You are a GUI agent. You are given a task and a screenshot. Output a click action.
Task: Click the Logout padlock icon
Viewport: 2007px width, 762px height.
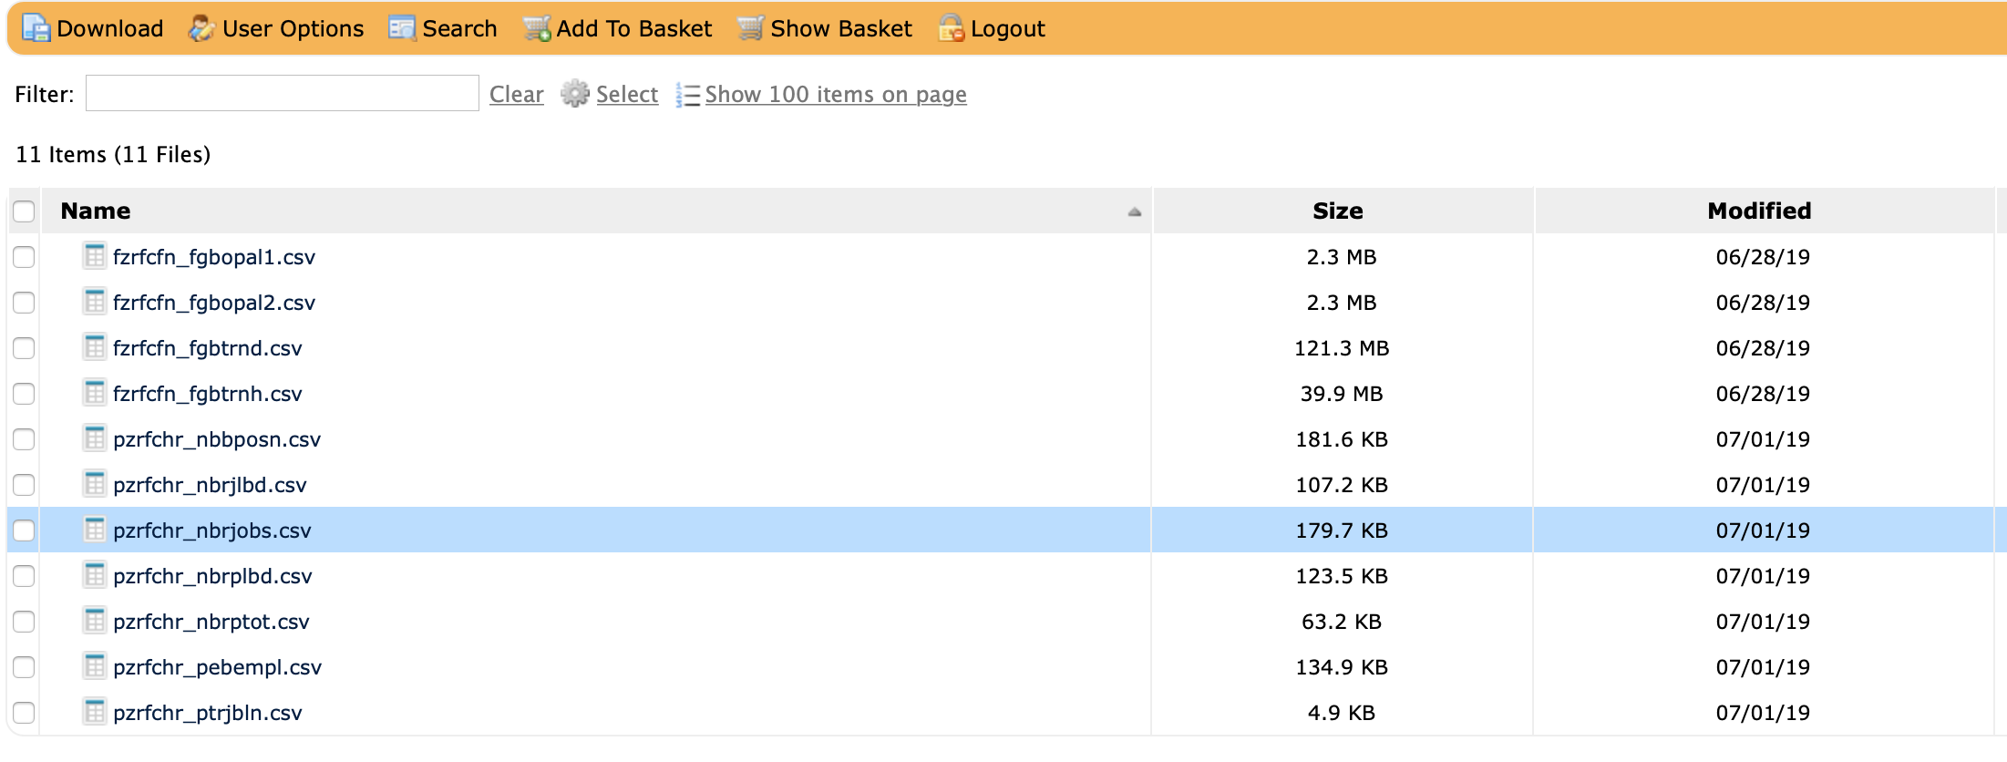(951, 29)
